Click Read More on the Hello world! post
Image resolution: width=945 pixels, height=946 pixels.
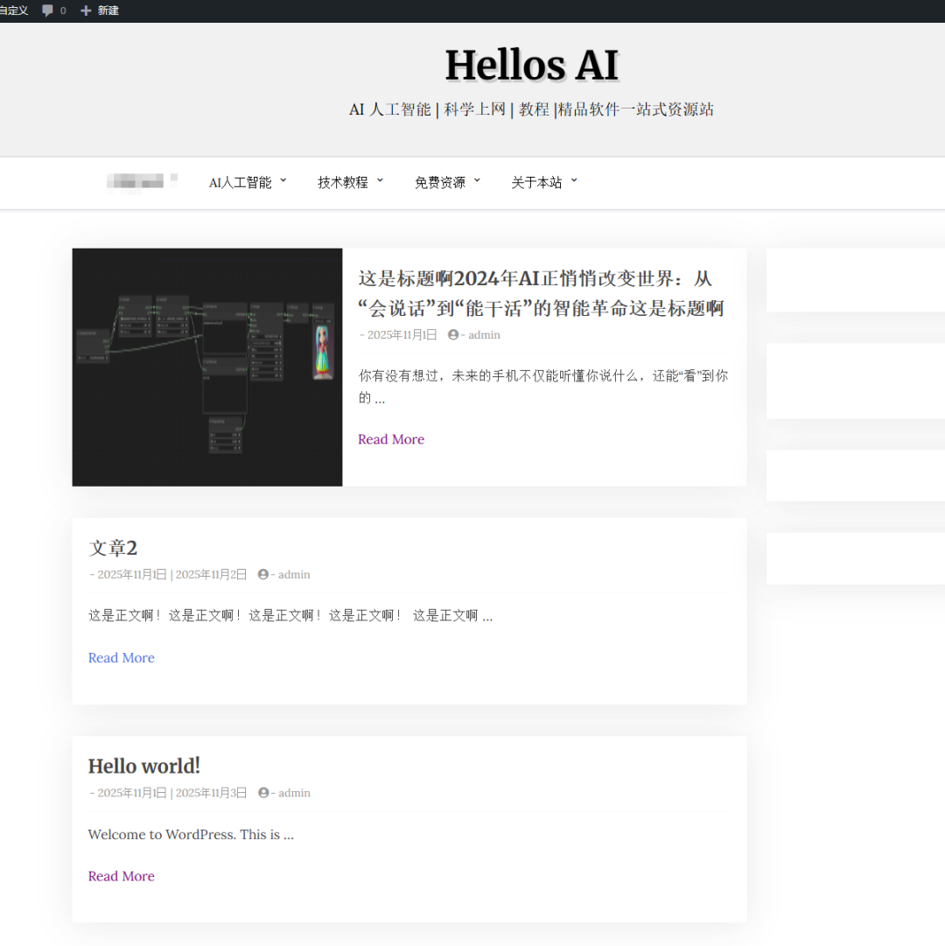121,876
